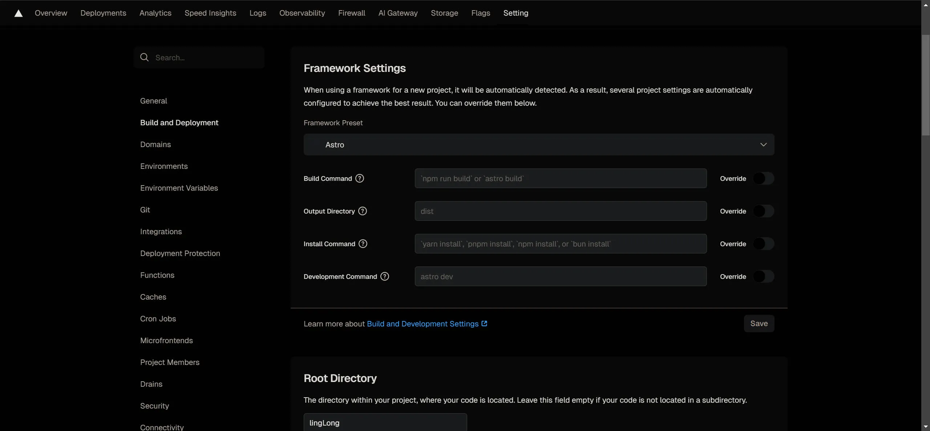The height and width of the screenshot is (431, 930).
Task: Enable the Output Directory override toggle
Action: point(763,211)
